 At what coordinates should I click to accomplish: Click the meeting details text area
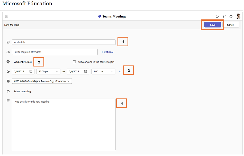click(64, 125)
